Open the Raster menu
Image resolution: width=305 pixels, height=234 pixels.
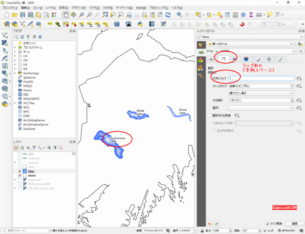(108, 8)
